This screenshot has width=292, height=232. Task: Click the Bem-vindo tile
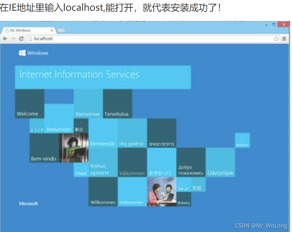[x=44, y=148]
